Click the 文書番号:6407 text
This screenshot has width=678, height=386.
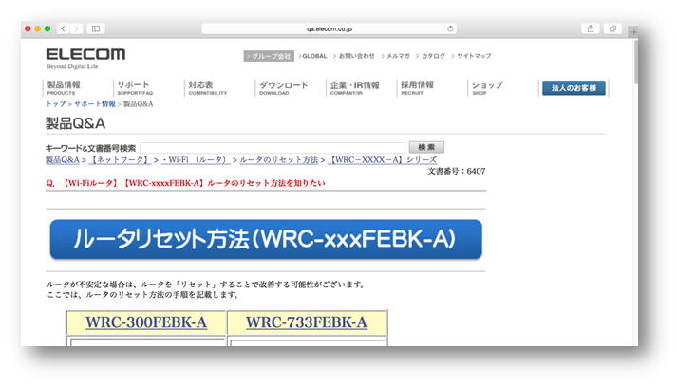click(x=457, y=171)
